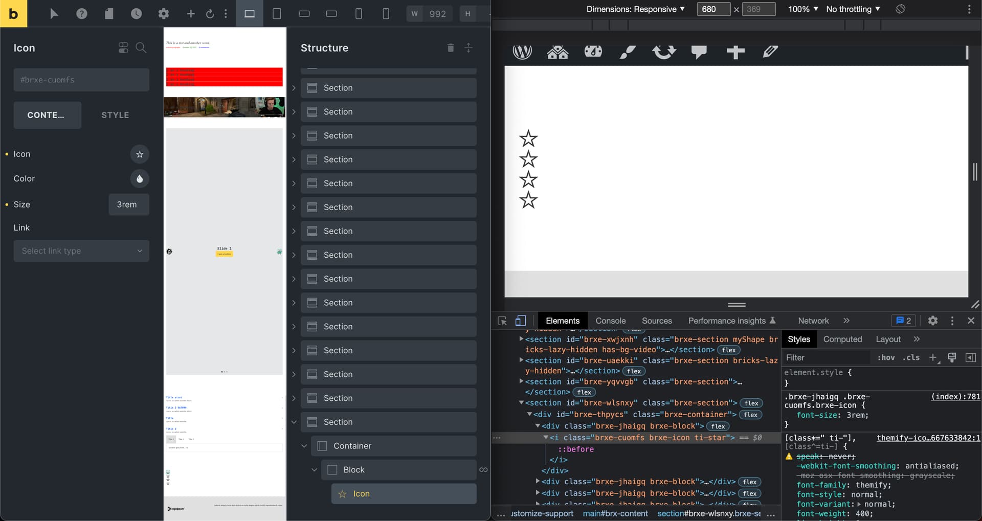Collapse the Block structure item

coord(314,470)
